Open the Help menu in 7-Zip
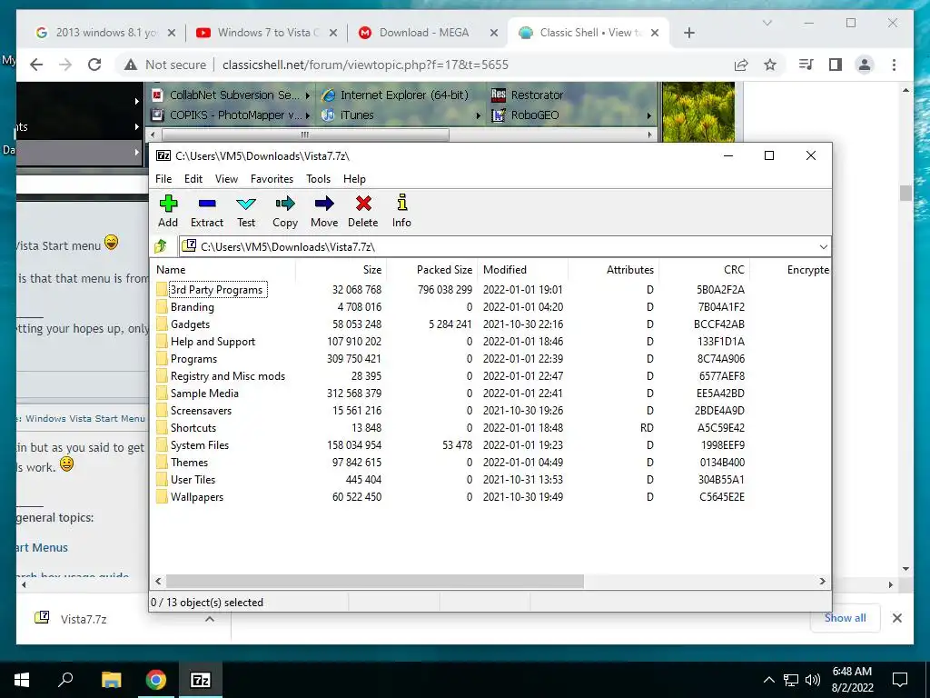This screenshot has height=698, width=930. tap(355, 179)
